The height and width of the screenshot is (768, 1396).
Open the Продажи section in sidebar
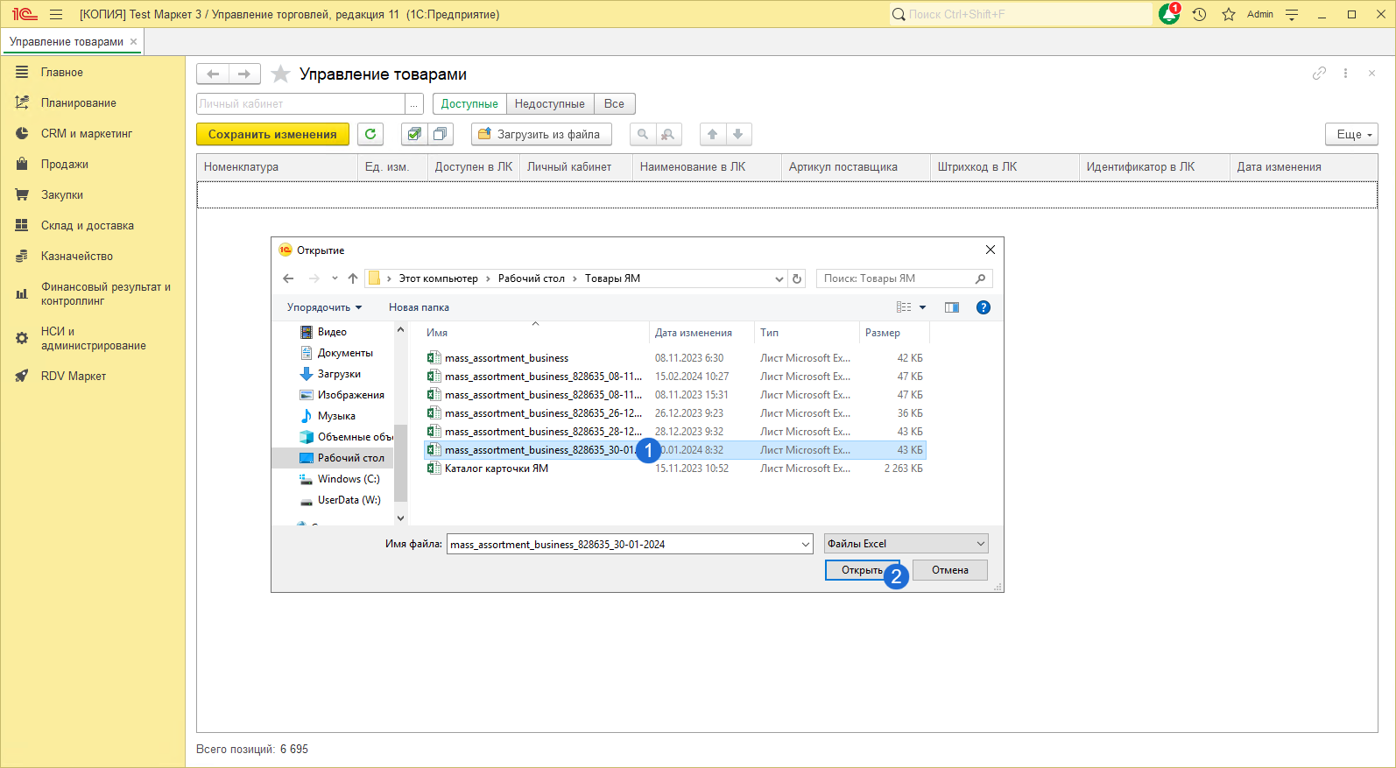65,165
